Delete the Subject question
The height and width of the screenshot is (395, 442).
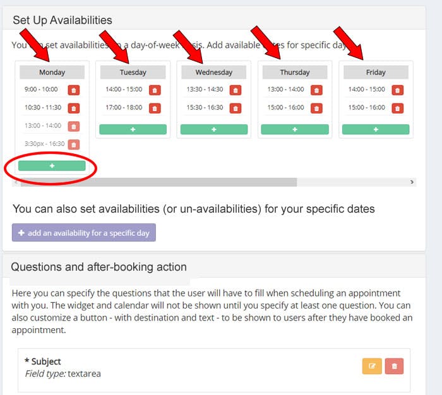coord(395,366)
